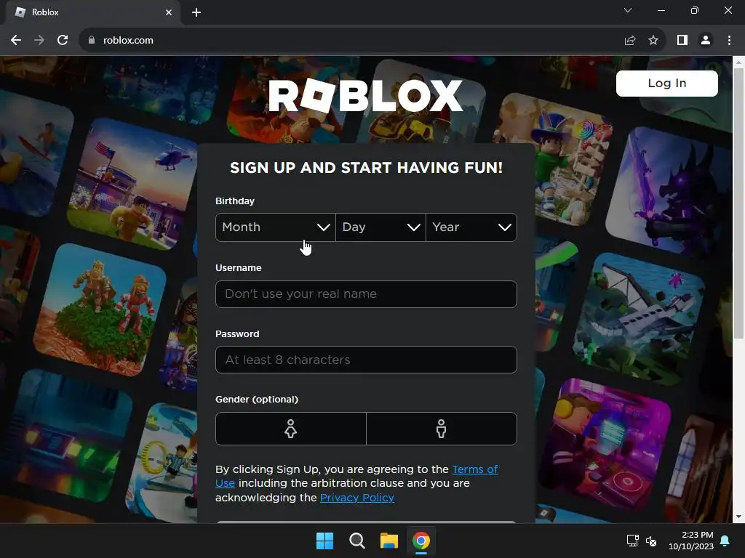Open the notifications bell icon
This screenshot has width=745, height=558.
(x=725, y=541)
